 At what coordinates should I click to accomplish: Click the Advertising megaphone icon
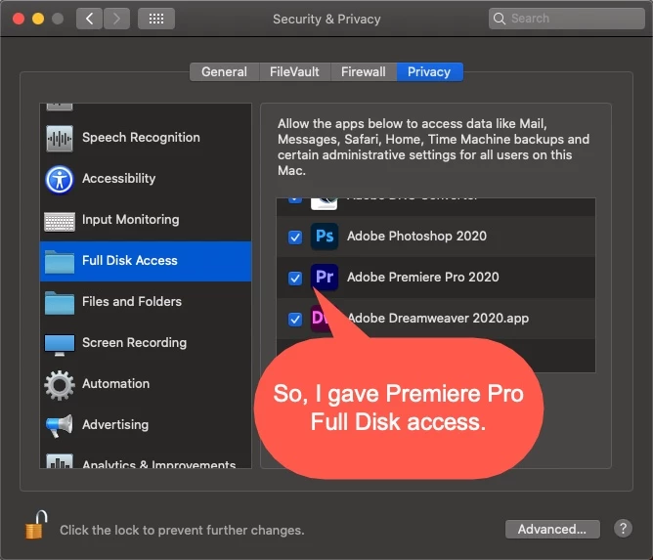coord(59,425)
